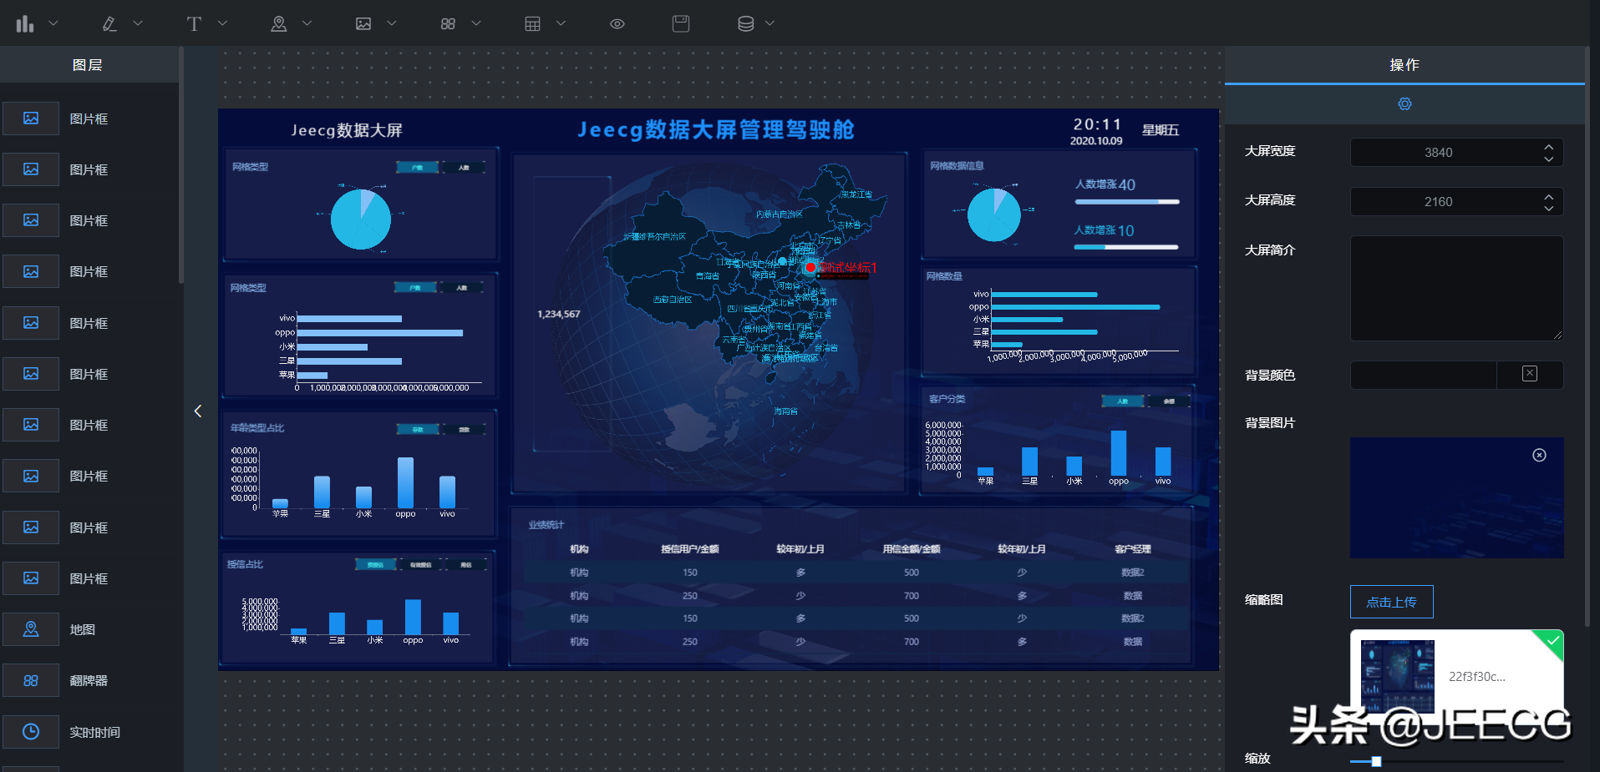
Task: Click the 人数增涨 40 progress bar
Action: pos(1127,202)
